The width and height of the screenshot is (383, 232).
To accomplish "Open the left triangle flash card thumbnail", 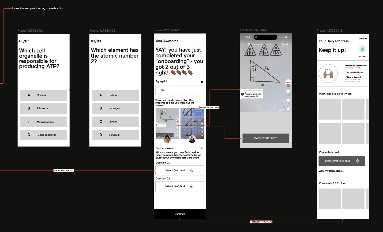I will [x=167, y=124].
